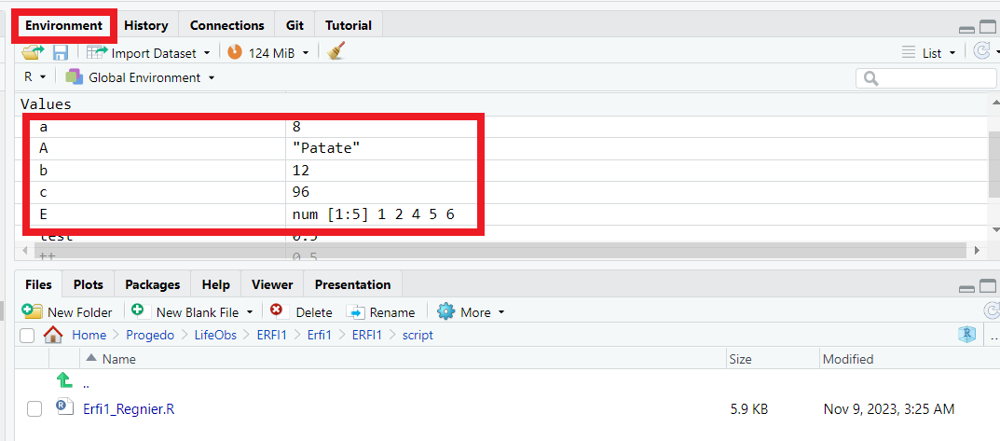The height and width of the screenshot is (441, 1000).
Task: Click the environment search field
Action: pos(926,78)
